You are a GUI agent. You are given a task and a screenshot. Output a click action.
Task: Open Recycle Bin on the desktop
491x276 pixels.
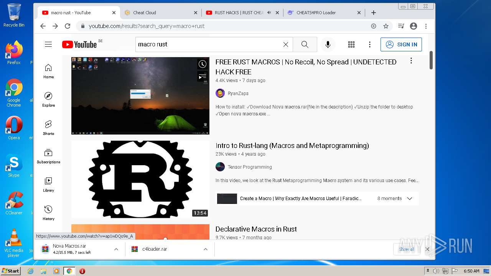14,15
